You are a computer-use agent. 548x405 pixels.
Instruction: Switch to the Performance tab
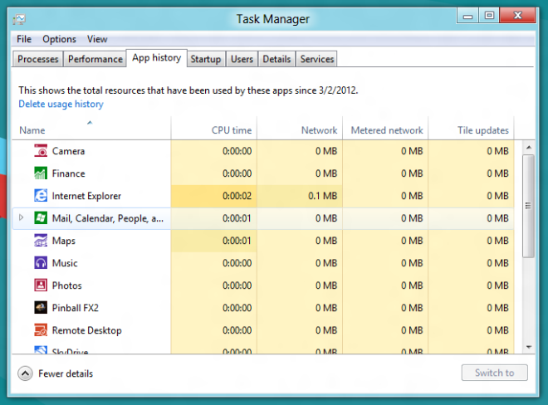(x=95, y=59)
